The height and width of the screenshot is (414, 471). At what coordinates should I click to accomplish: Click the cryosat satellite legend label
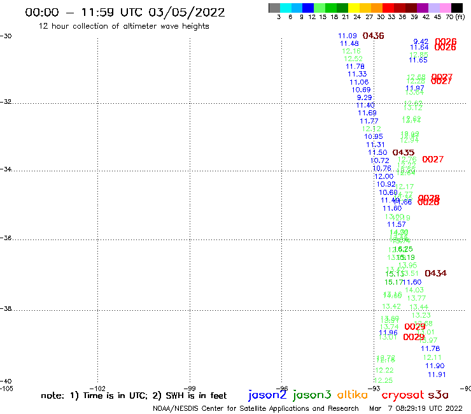tap(403, 395)
